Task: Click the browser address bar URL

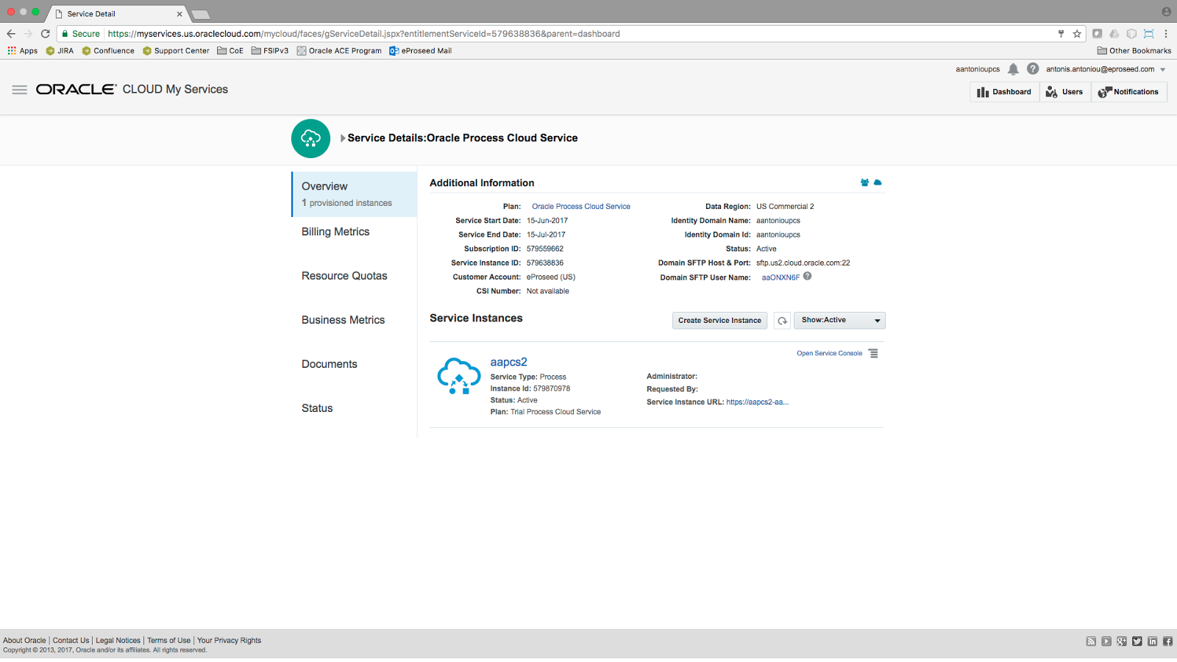Action: (363, 34)
